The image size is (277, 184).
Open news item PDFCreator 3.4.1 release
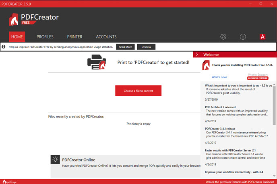[220, 129]
